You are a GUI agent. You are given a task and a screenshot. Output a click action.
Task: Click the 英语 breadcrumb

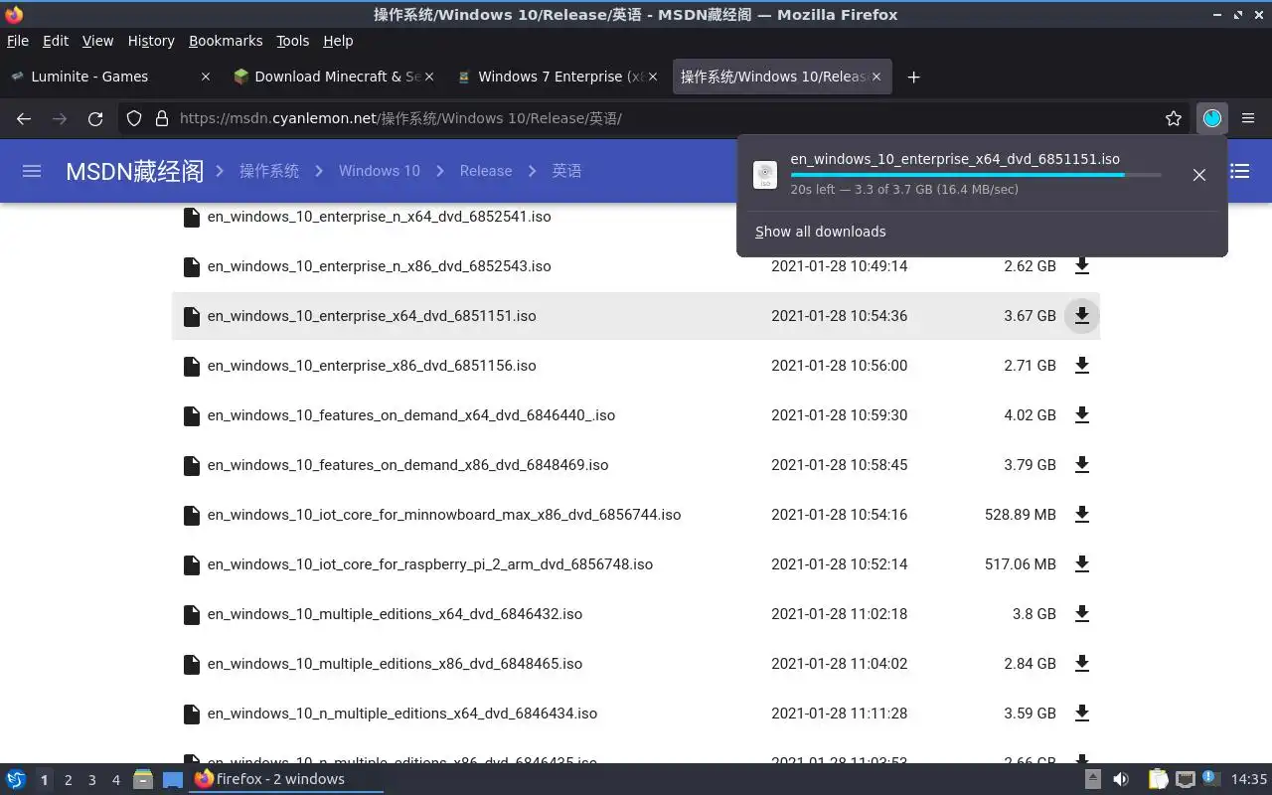pyautogui.click(x=567, y=171)
